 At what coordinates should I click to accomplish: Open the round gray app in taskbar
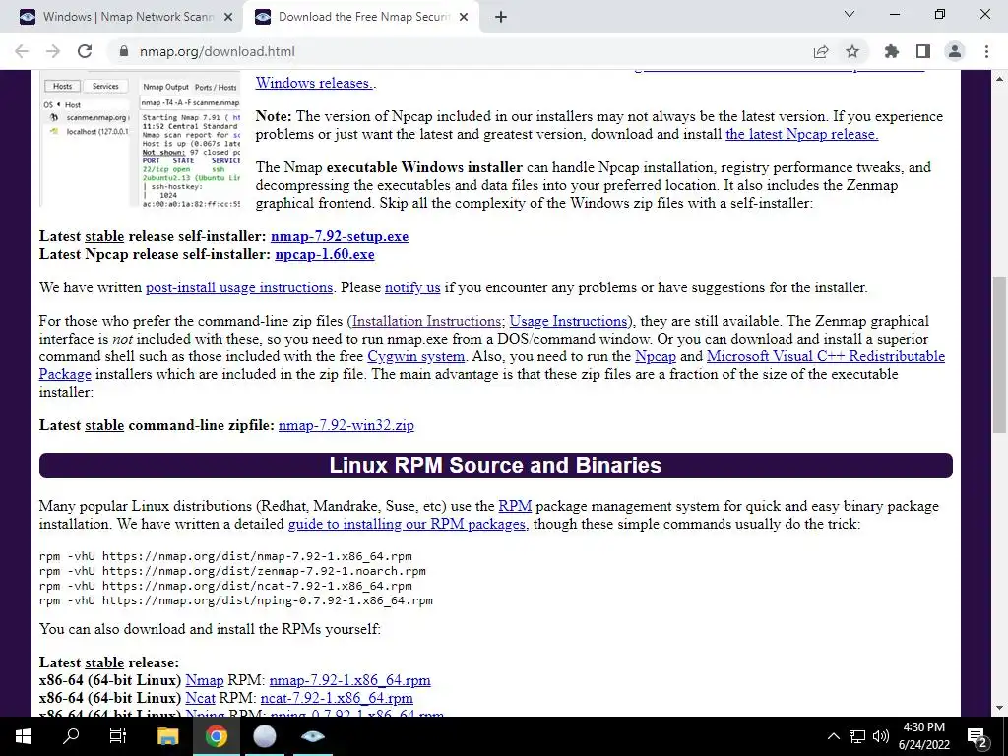click(x=264, y=736)
